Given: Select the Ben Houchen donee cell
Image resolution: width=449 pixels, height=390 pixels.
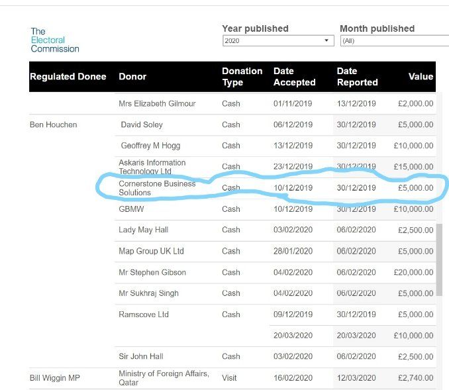Looking at the screenshot, I should coord(54,124).
